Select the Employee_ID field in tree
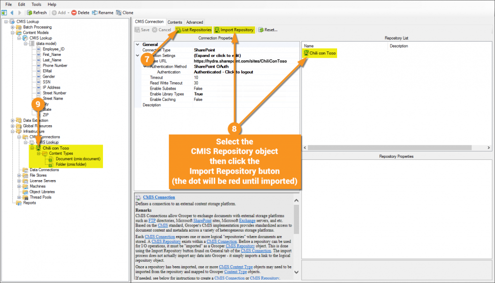Screen dimensions: 495x283 point(53,49)
